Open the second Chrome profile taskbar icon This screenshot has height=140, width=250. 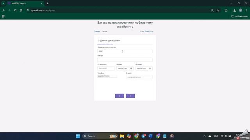point(158,136)
